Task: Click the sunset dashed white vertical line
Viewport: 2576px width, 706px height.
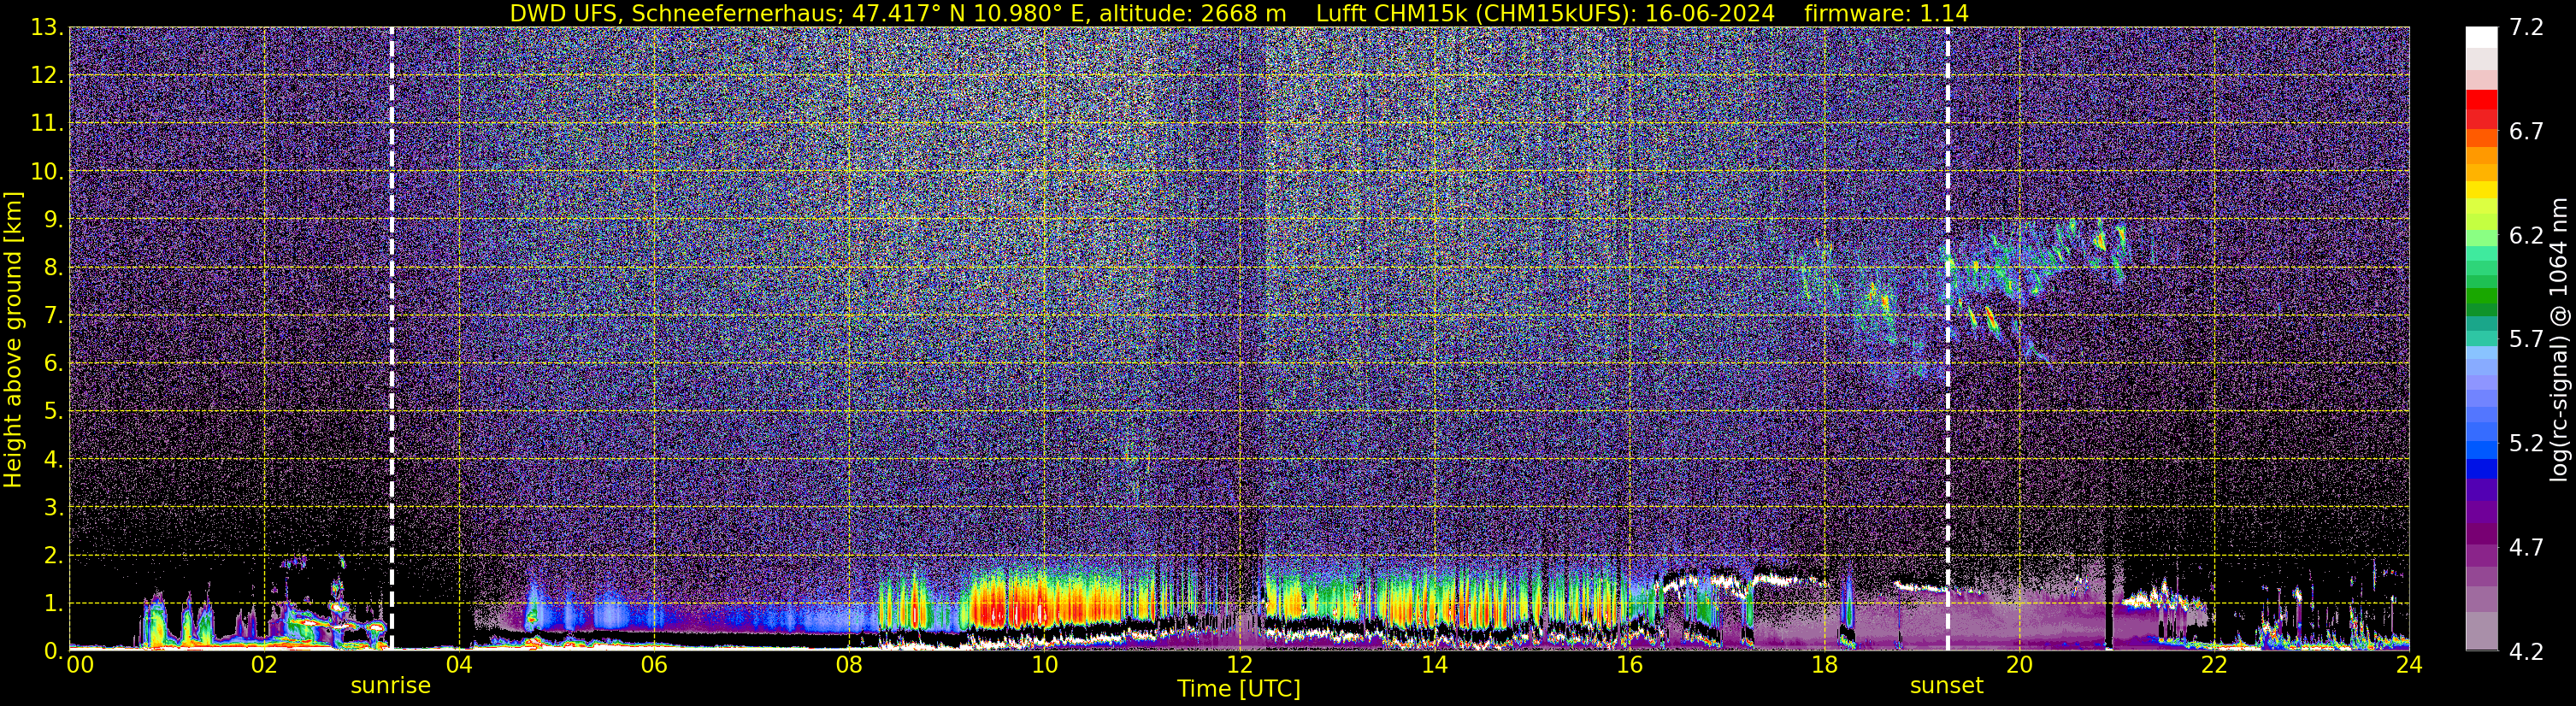Action: click(1947, 338)
